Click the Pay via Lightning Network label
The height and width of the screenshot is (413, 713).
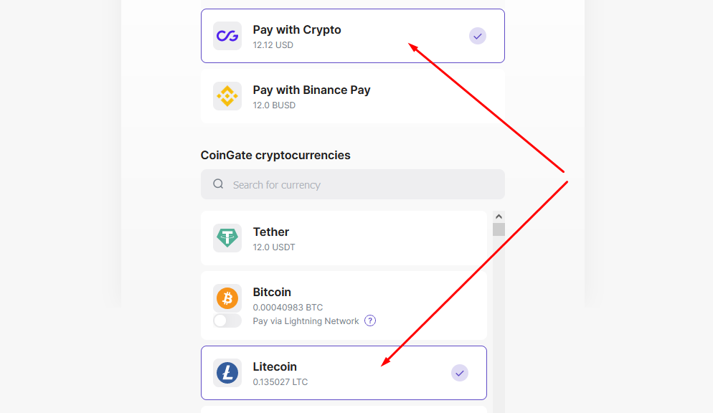coord(306,321)
